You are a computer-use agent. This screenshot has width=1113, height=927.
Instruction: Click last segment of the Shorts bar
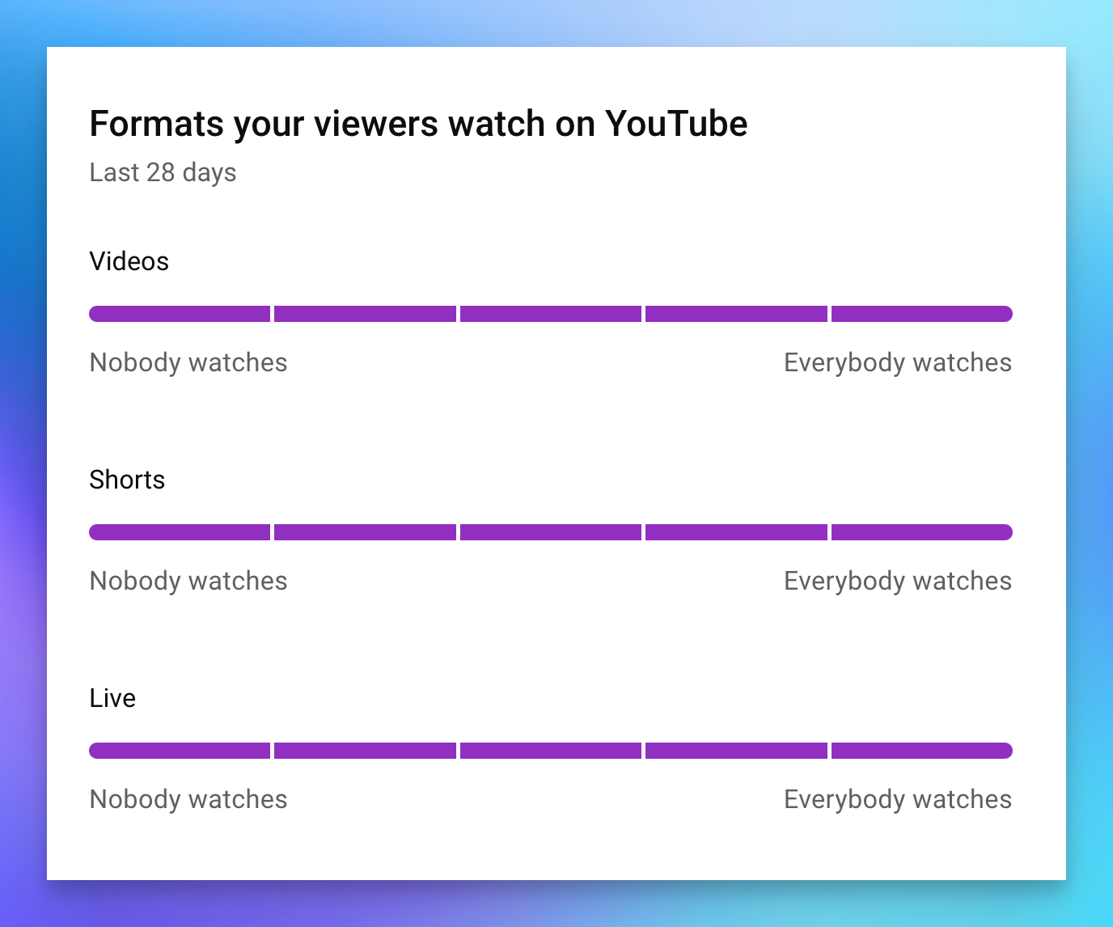[921, 532]
